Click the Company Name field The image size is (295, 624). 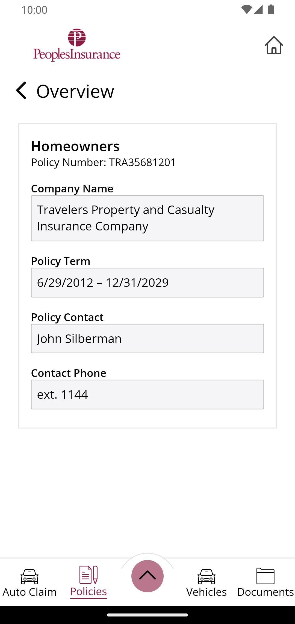click(x=147, y=218)
